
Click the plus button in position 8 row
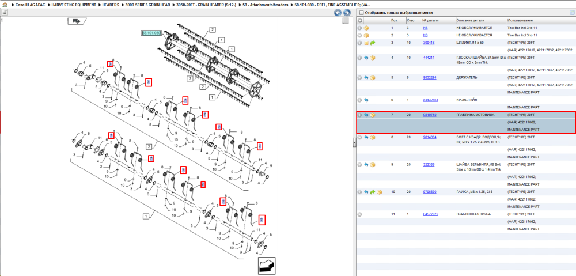point(360,137)
